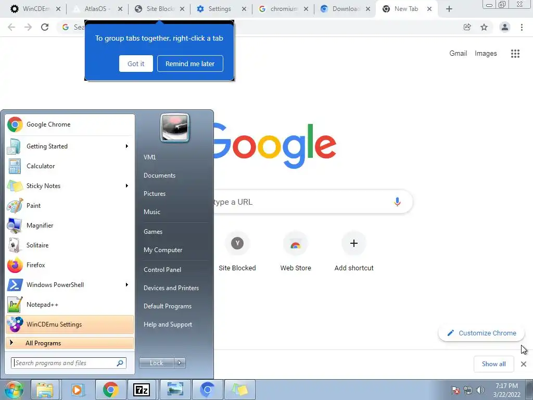Click Customize Chrome button

[481, 333]
